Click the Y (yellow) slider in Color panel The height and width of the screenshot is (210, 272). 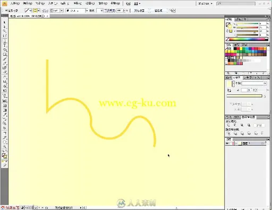pos(247,31)
